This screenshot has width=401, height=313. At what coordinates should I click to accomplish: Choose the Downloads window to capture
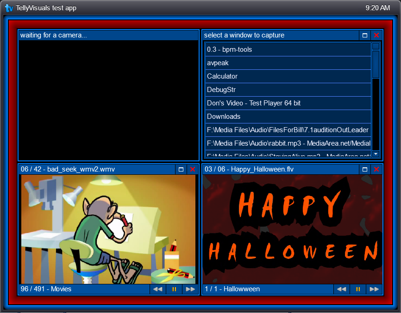pos(288,117)
